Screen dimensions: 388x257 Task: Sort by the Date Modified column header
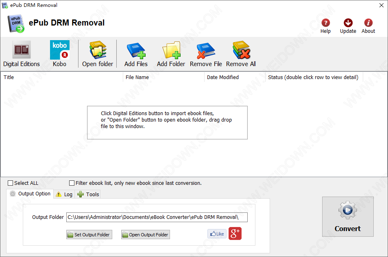point(235,77)
